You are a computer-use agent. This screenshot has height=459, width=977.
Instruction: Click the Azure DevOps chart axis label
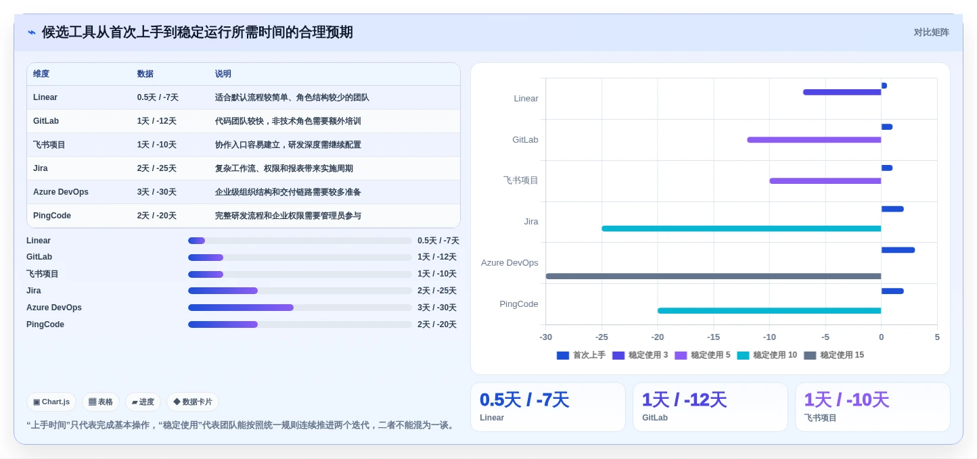click(509, 263)
